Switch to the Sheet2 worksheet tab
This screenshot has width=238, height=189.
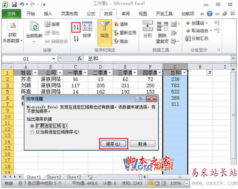coord(54,177)
